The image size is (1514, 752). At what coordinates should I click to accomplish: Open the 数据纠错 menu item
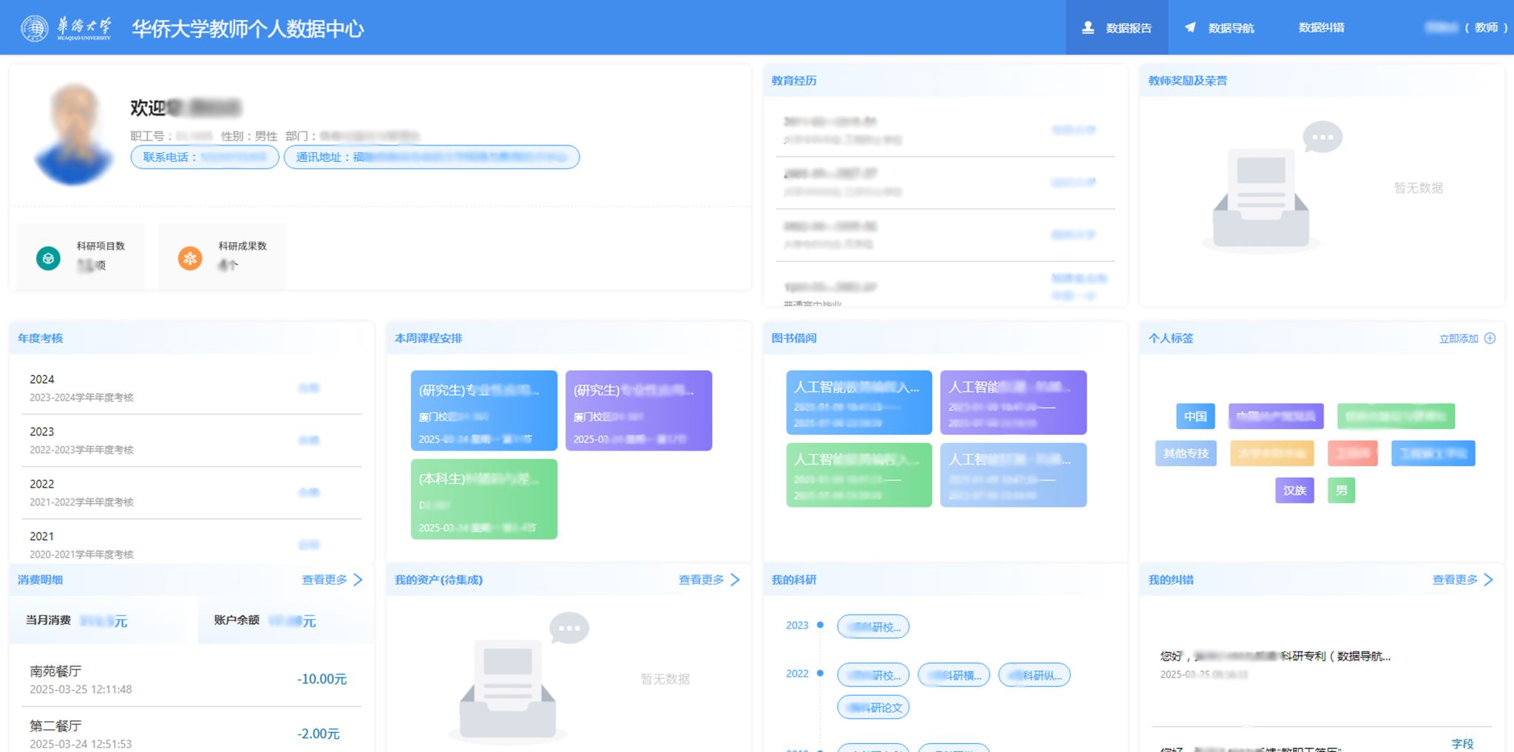point(1322,27)
